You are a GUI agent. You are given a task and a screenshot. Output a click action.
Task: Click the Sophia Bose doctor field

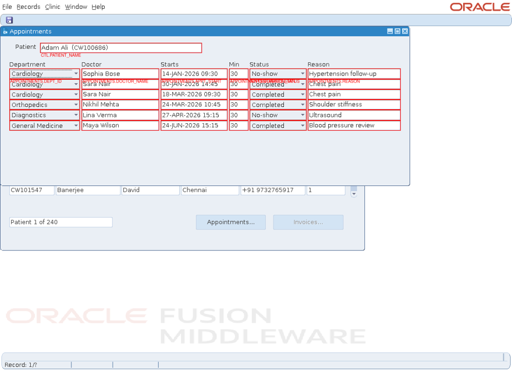(120, 74)
